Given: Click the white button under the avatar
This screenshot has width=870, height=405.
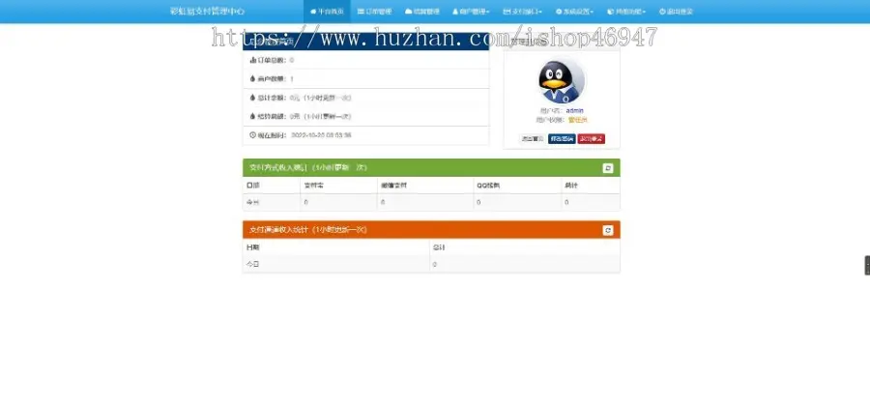Looking at the screenshot, I should [532, 138].
